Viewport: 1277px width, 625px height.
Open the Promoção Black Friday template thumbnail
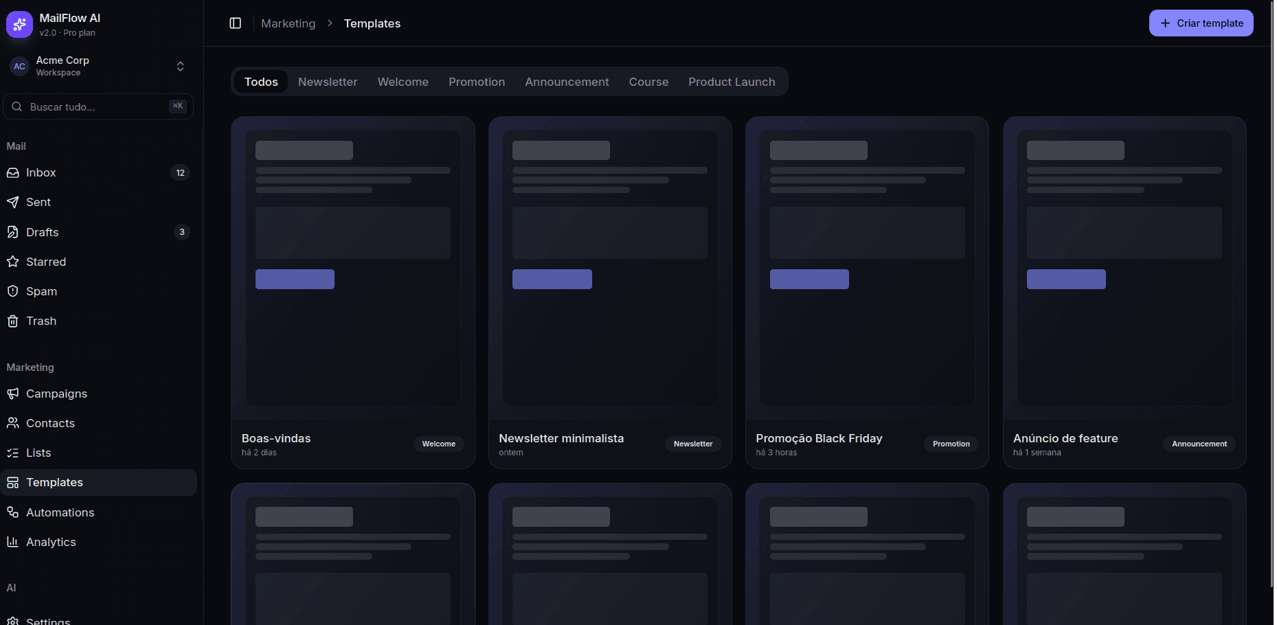tap(867, 269)
